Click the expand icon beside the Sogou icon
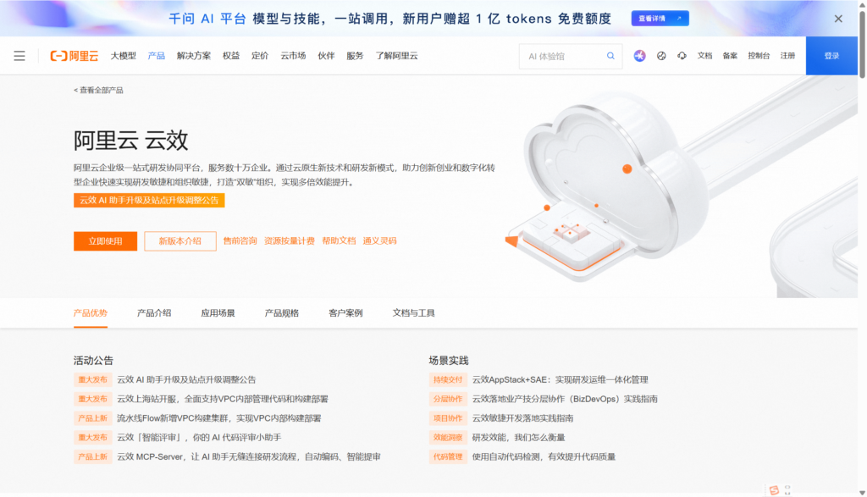Image resolution: width=867 pixels, height=497 pixels. (787, 490)
